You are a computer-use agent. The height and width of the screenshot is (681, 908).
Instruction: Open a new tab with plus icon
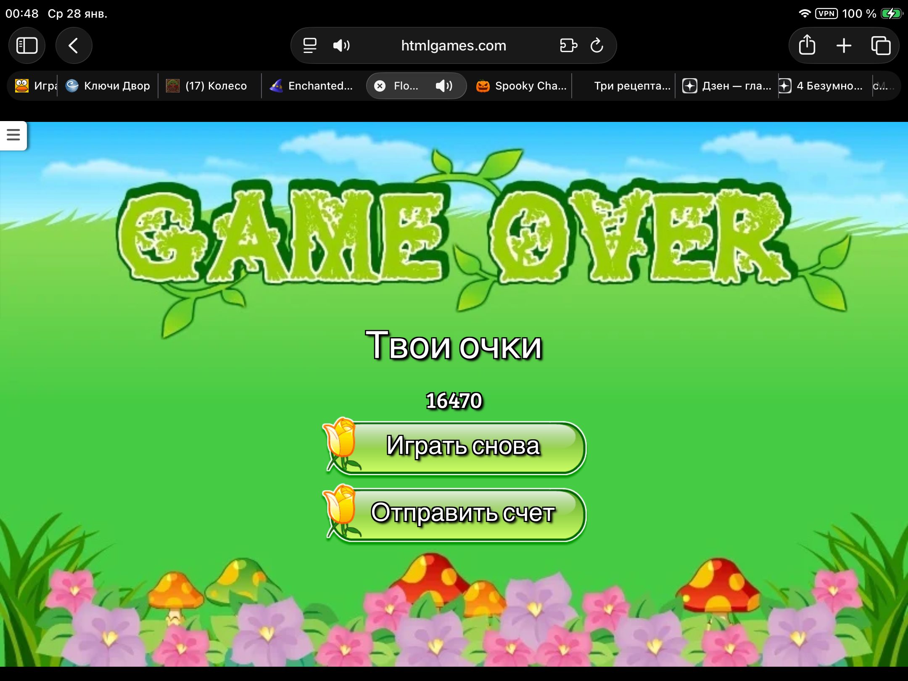[844, 45]
